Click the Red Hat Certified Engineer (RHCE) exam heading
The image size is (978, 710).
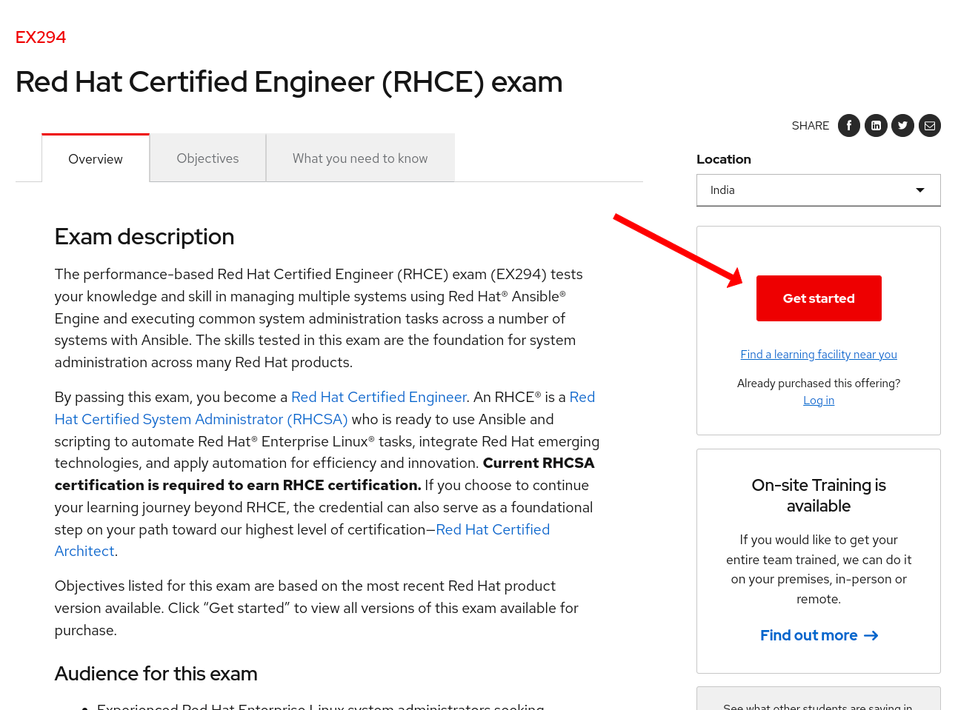coord(289,82)
